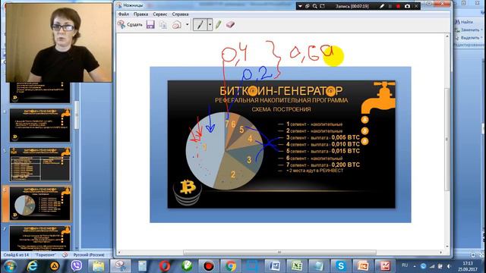
Task: Select the green Highlighter tool
Action: coord(218,24)
